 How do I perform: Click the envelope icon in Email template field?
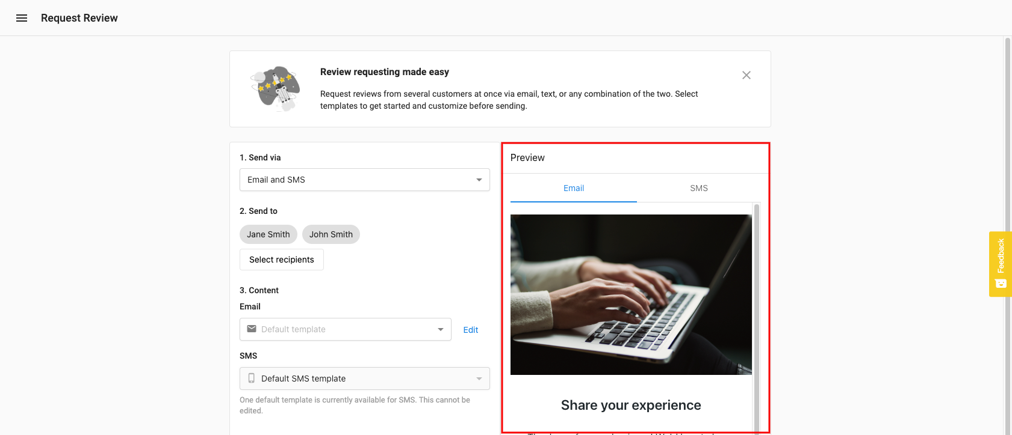pyautogui.click(x=252, y=329)
